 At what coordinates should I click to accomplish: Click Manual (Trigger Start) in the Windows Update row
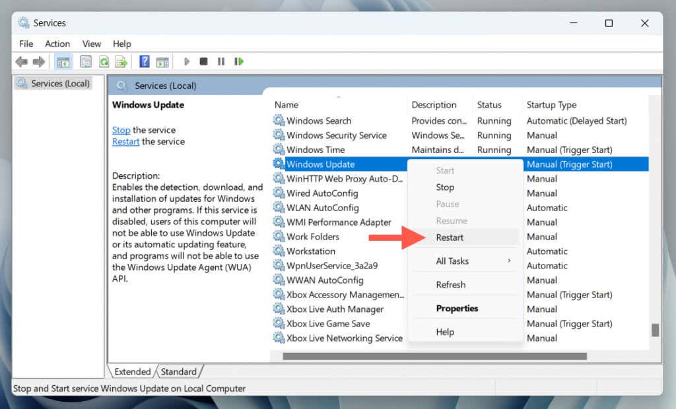(570, 164)
